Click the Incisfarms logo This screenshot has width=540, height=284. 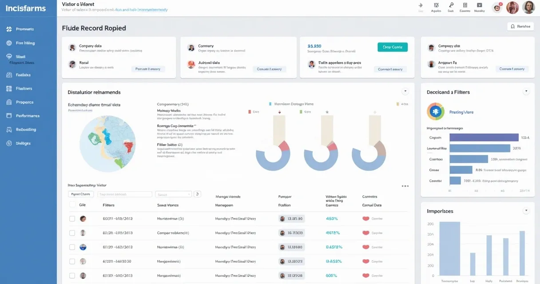[25, 8]
